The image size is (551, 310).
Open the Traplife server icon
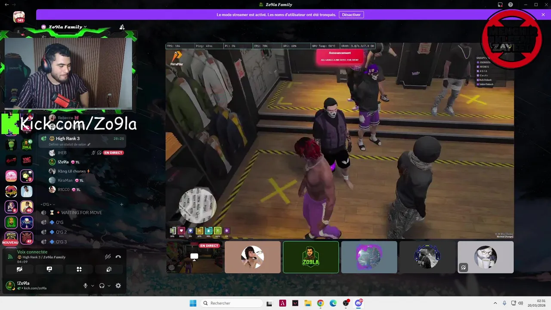(11, 192)
